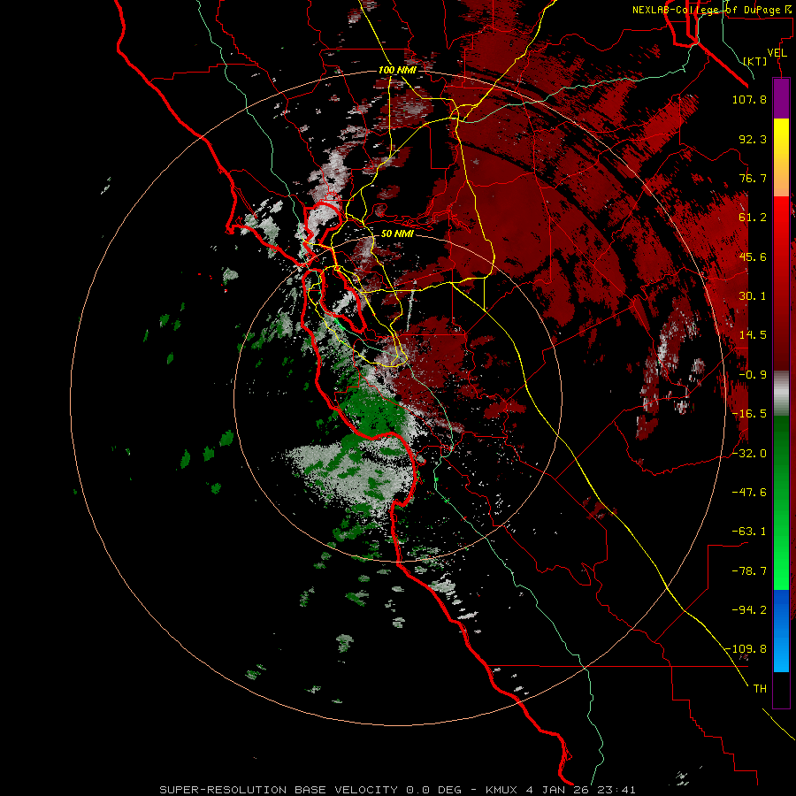Pick the gray near-zero segment of color bar
Image resolution: width=796 pixels, height=796 pixels.
[781, 394]
